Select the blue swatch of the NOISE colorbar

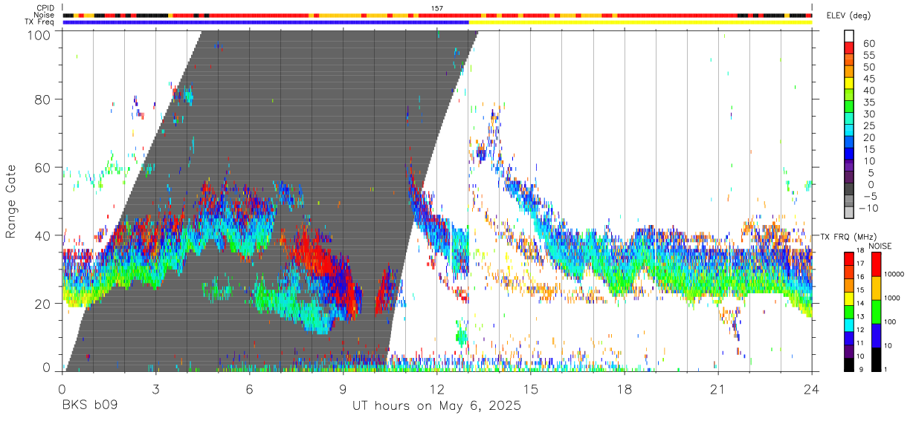(x=875, y=335)
